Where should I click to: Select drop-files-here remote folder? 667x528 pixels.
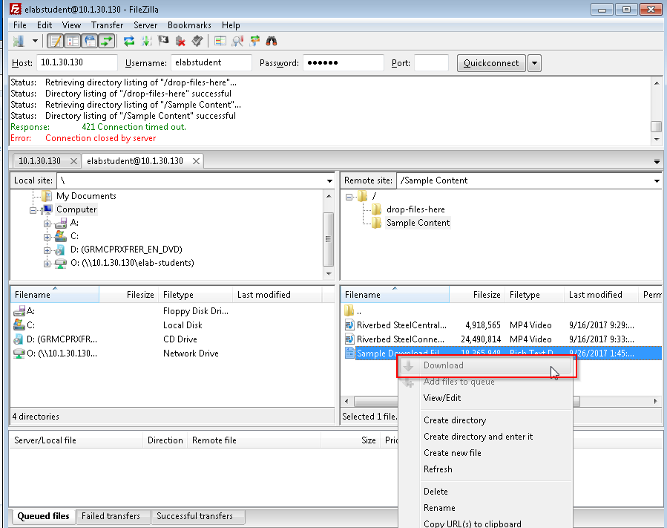tap(415, 209)
